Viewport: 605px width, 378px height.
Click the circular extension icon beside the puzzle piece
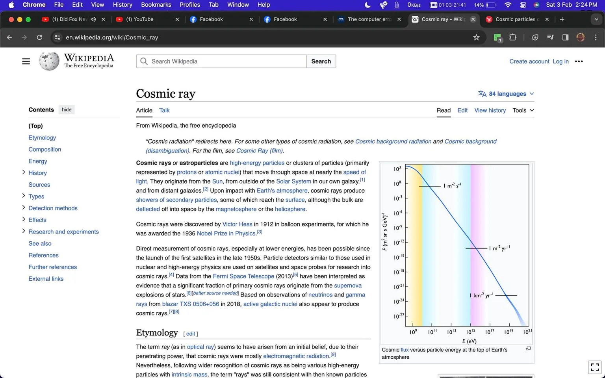535,37
